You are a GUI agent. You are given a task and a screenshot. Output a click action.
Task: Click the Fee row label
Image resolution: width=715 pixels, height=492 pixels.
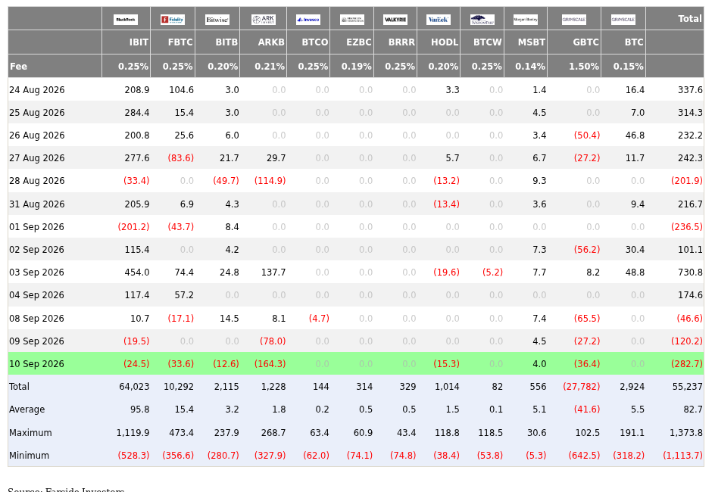pyautogui.click(x=18, y=67)
